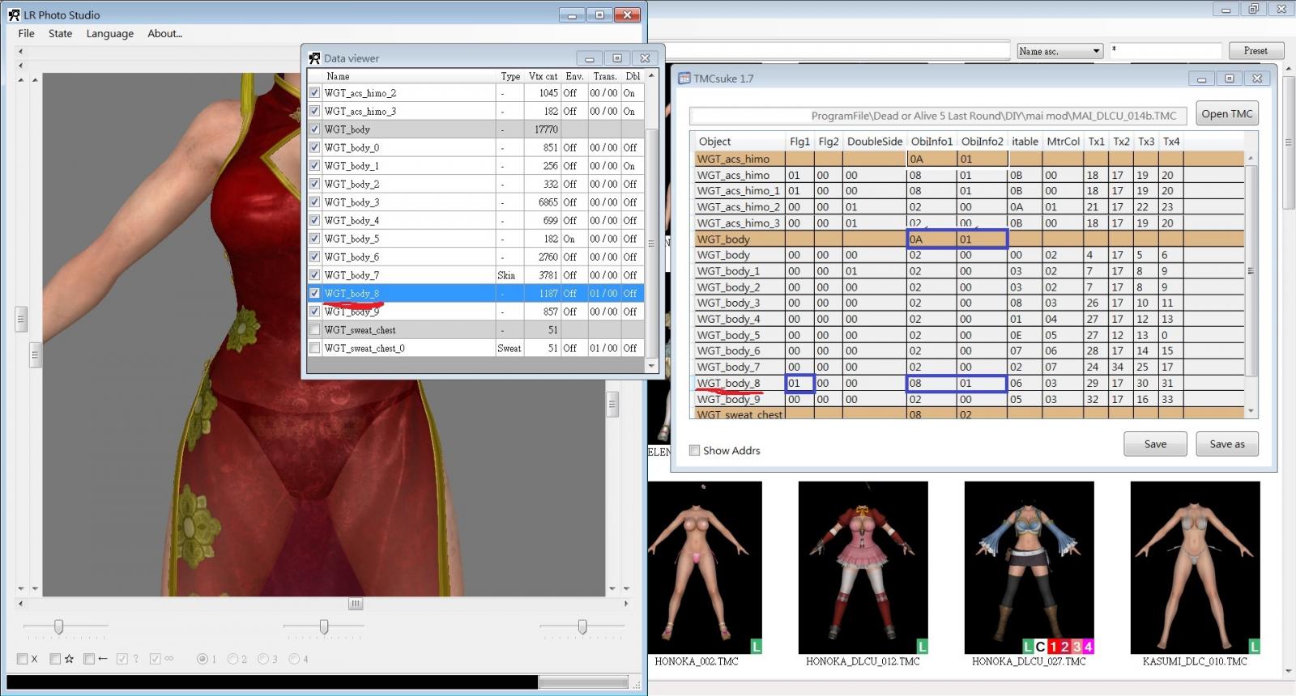
Task: Toggle the star checkbox option
Action: [x=55, y=659]
